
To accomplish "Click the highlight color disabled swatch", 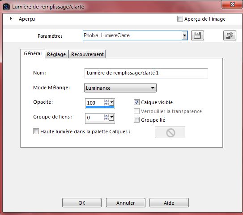I will [170, 132].
